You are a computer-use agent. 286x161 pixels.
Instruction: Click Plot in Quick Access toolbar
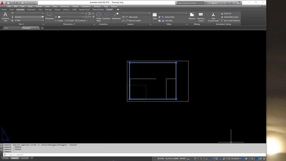click(23, 3)
